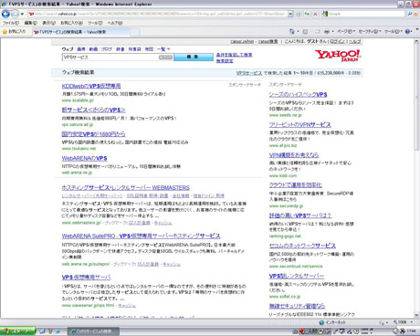Viewport: 420px width, 336px height.
Task: Expand the 一覧 category dropdown
Action: tap(163, 49)
